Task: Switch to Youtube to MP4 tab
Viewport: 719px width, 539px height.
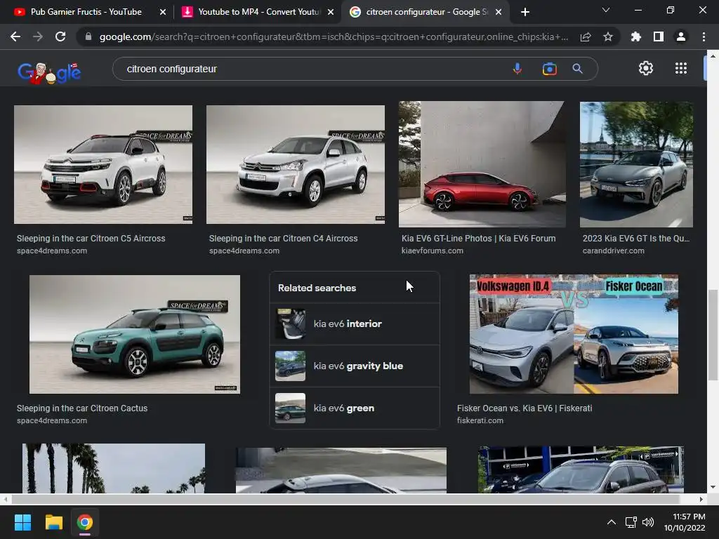Action: point(257,12)
